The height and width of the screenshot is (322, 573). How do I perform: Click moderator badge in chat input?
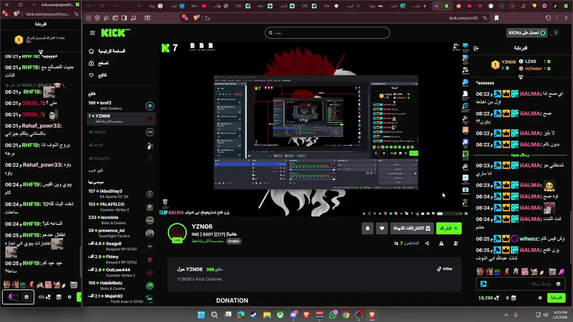[x=483, y=284]
